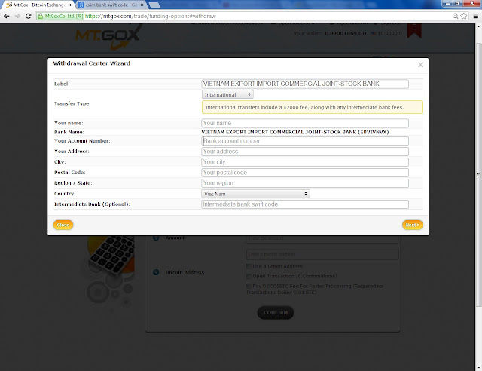Image resolution: width=482 pixels, height=371 pixels.
Task: Toggle the Use a Green Address checkbox
Action: pyautogui.click(x=249, y=266)
